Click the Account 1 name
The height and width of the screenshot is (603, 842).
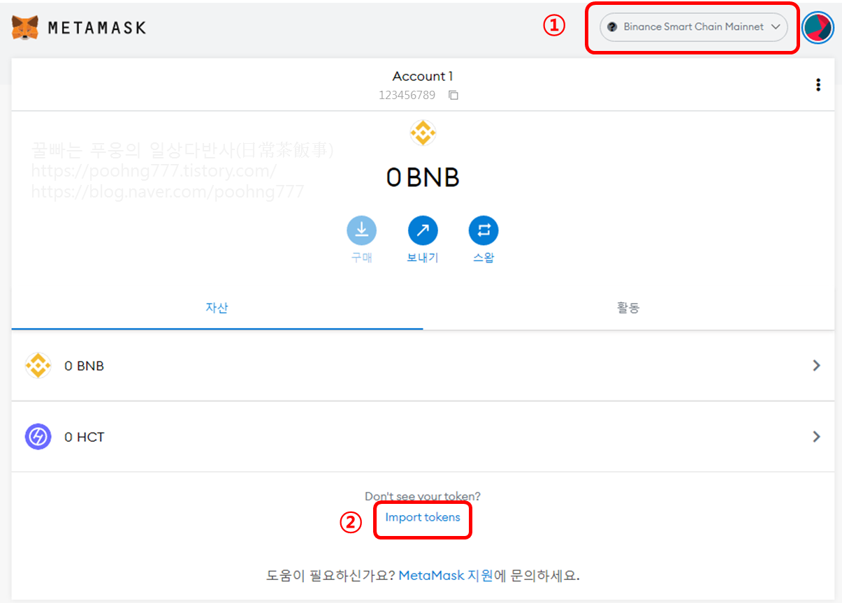423,76
